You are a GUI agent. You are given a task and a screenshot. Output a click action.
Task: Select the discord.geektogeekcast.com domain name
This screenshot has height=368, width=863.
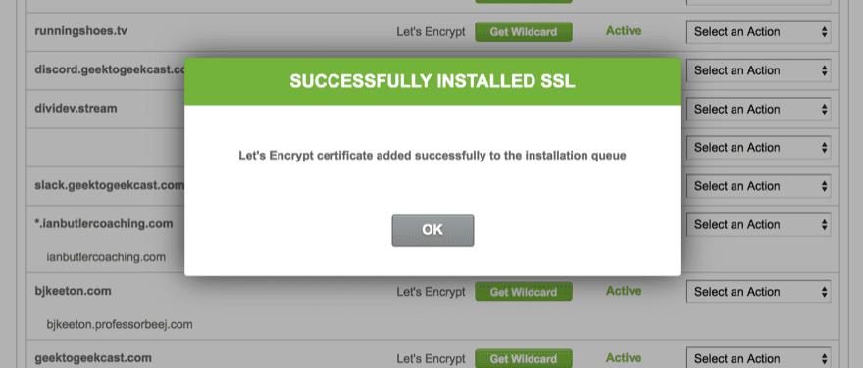[110, 69]
